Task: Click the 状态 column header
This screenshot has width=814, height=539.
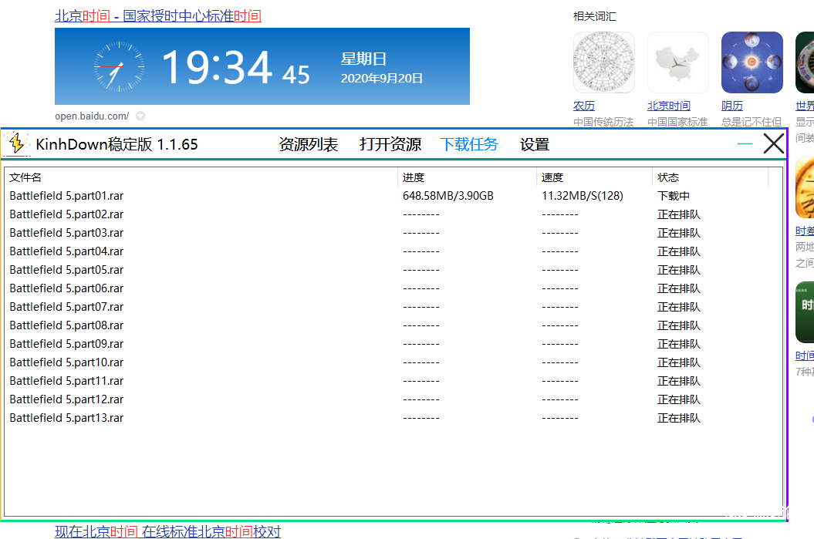Action: pyautogui.click(x=668, y=177)
